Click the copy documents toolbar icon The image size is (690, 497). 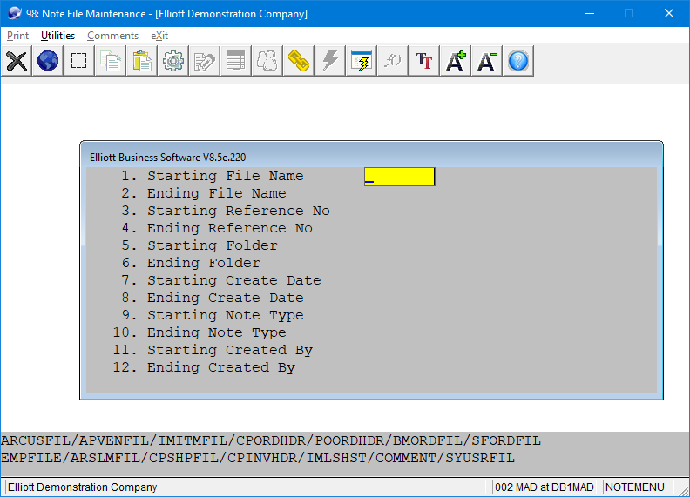point(111,61)
